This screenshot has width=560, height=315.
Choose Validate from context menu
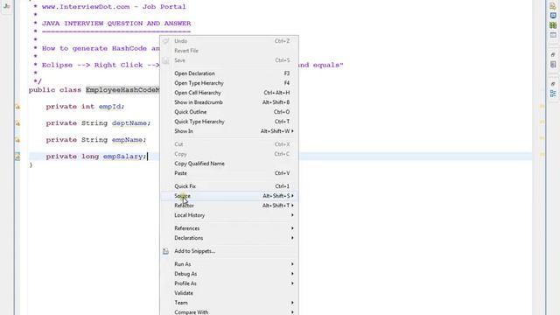[229, 293]
